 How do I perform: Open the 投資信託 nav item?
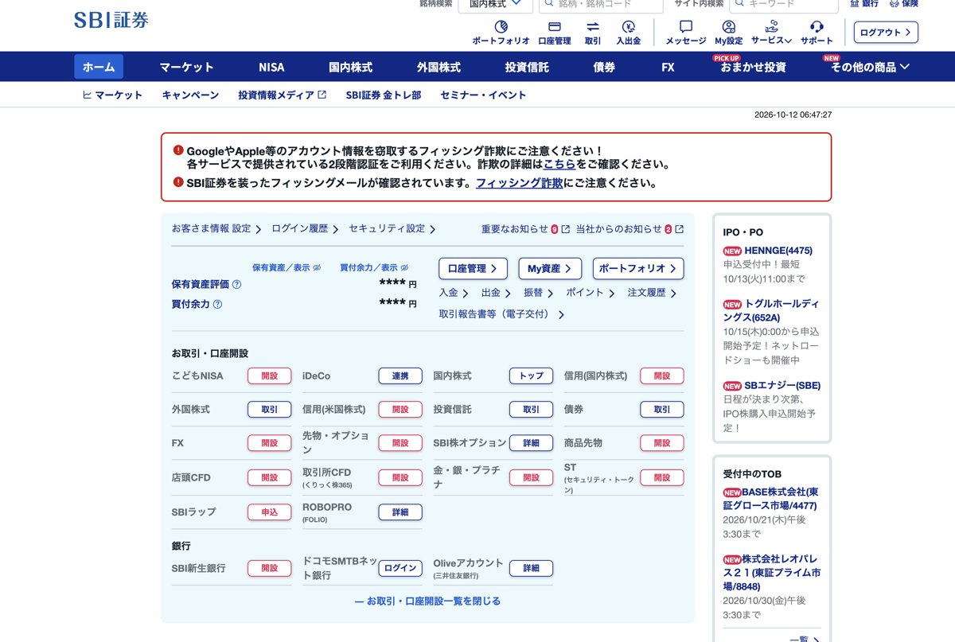tap(527, 67)
